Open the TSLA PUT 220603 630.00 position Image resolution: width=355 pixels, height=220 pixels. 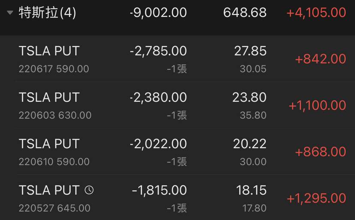pyautogui.click(x=177, y=105)
